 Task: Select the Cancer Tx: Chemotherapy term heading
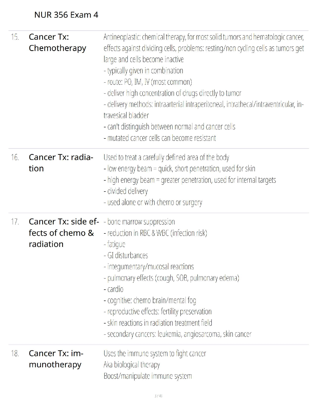pos(57,42)
